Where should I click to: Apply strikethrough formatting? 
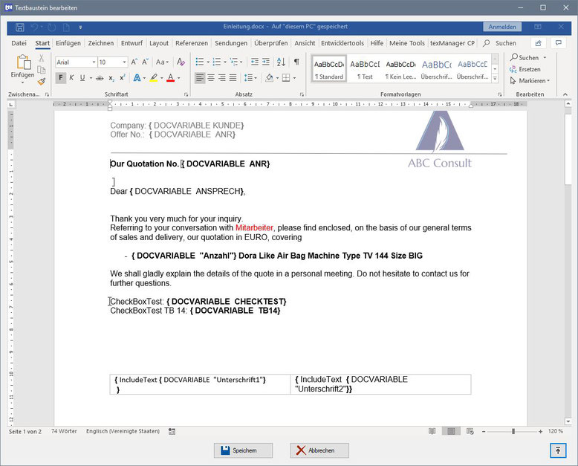tap(100, 78)
